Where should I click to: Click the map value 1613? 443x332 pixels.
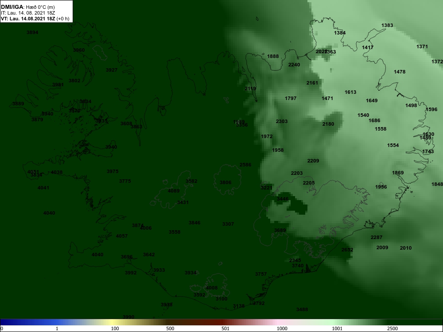click(350, 93)
